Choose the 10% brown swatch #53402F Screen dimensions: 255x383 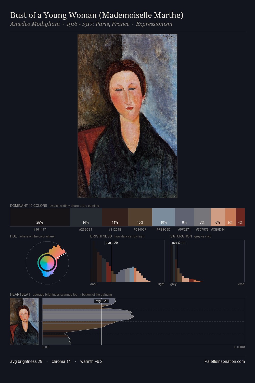tap(140, 217)
